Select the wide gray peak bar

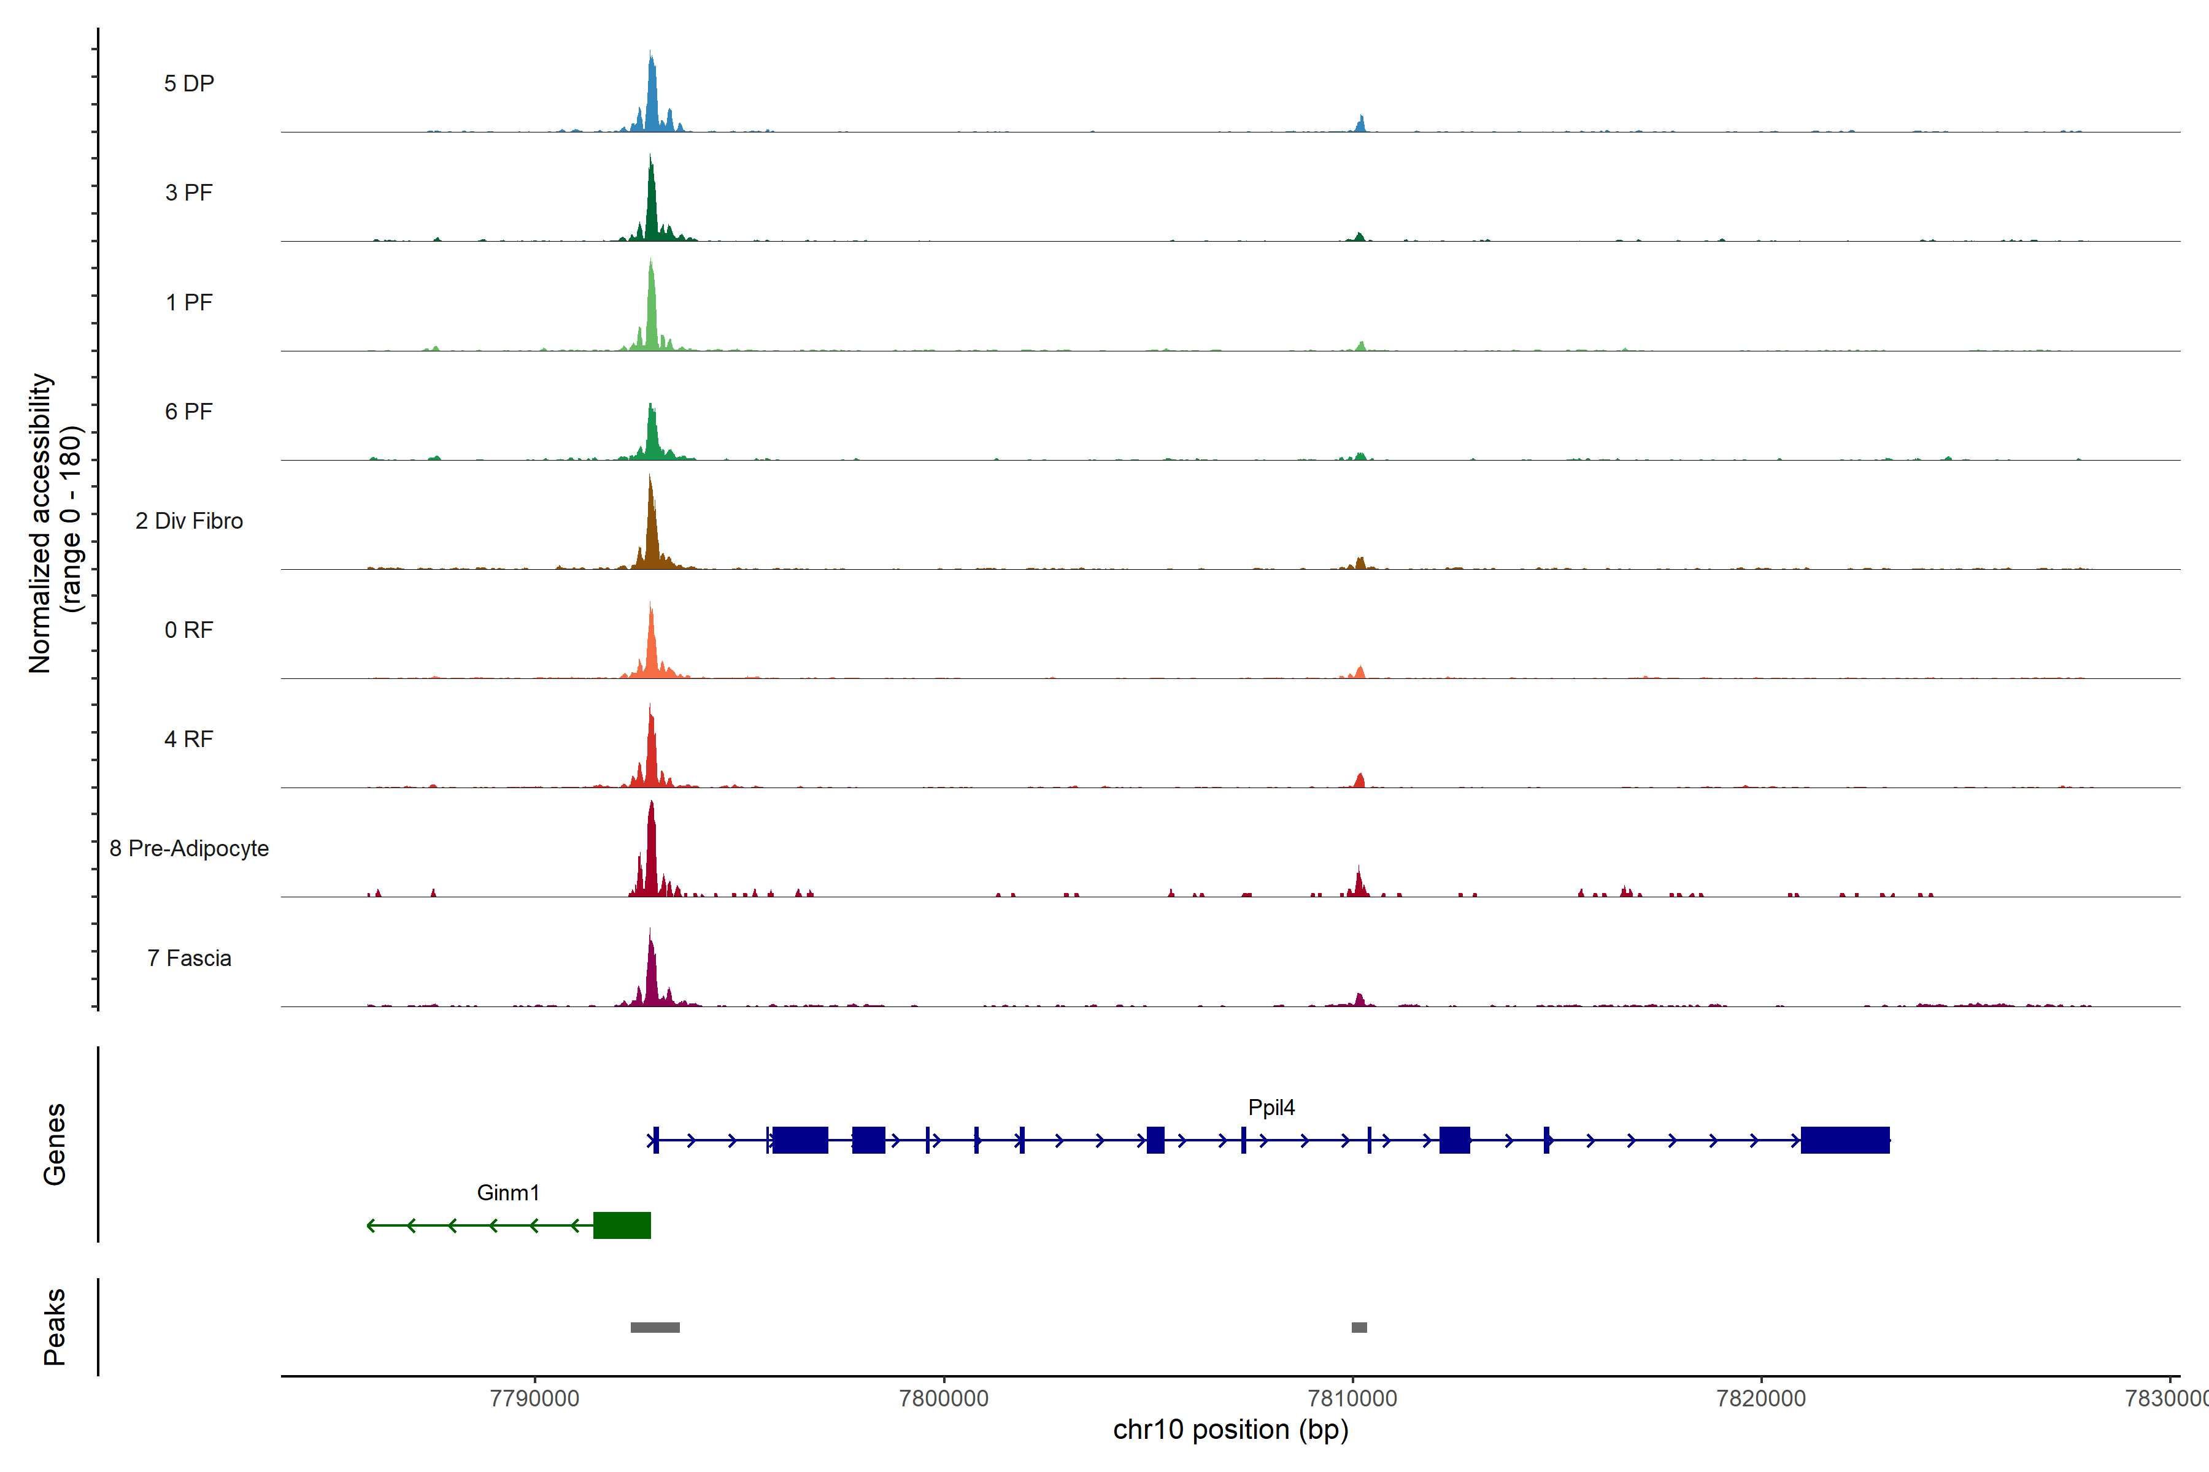pyautogui.click(x=655, y=1327)
